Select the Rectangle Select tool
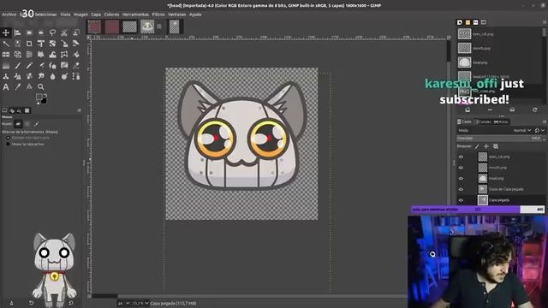Viewport: 548px width, 308px height. point(29,33)
